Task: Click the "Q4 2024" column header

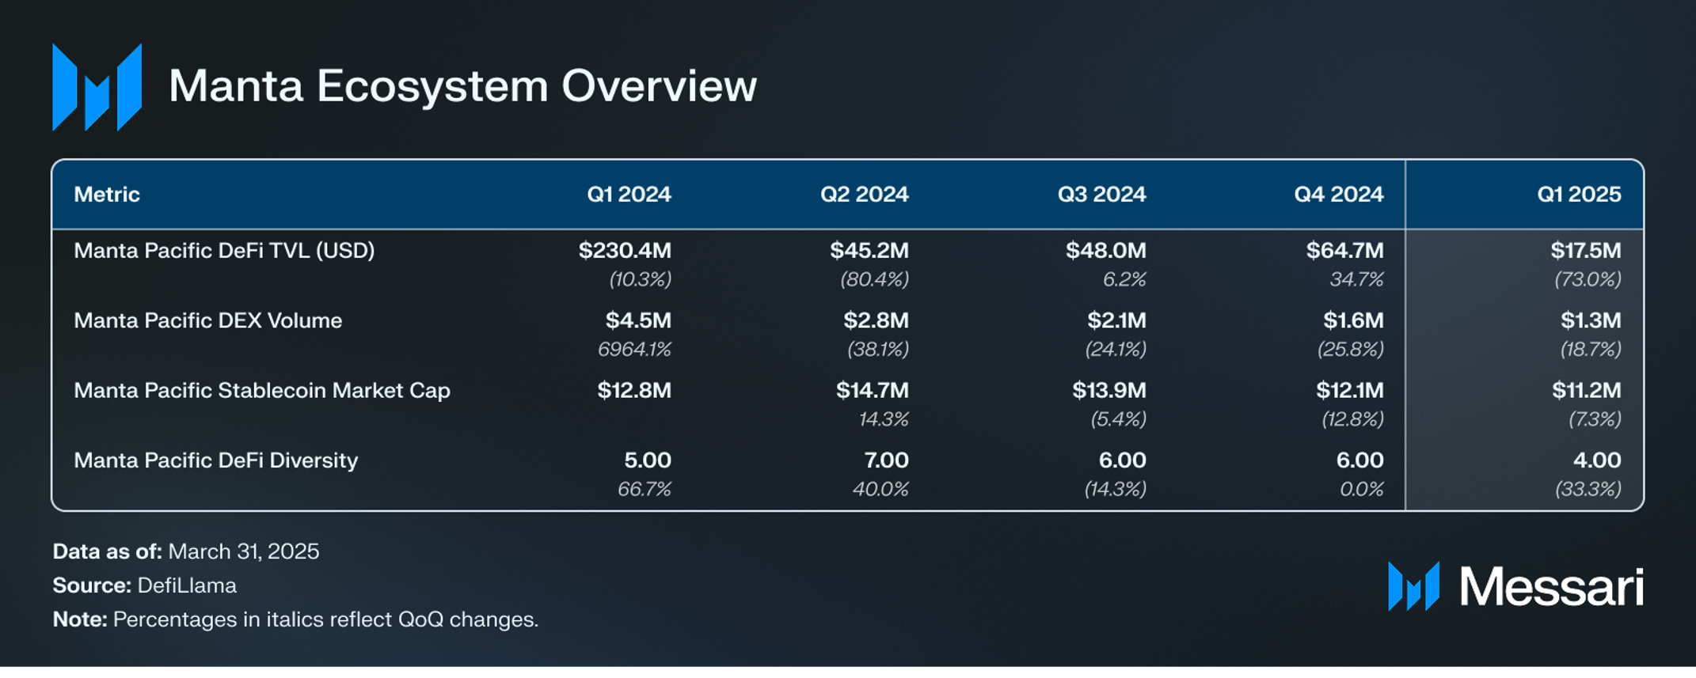Action: click(x=1338, y=195)
